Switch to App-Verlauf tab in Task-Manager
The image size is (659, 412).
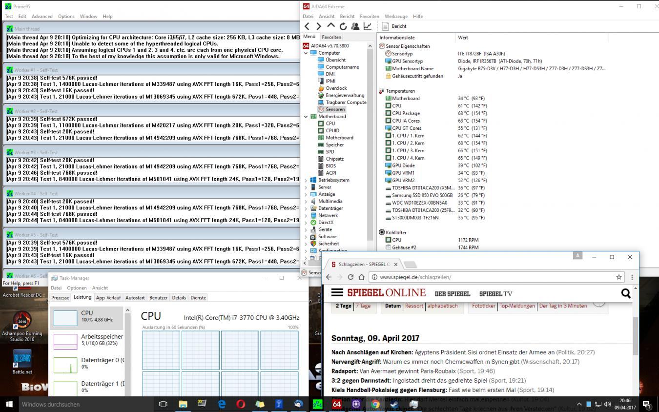click(x=108, y=298)
